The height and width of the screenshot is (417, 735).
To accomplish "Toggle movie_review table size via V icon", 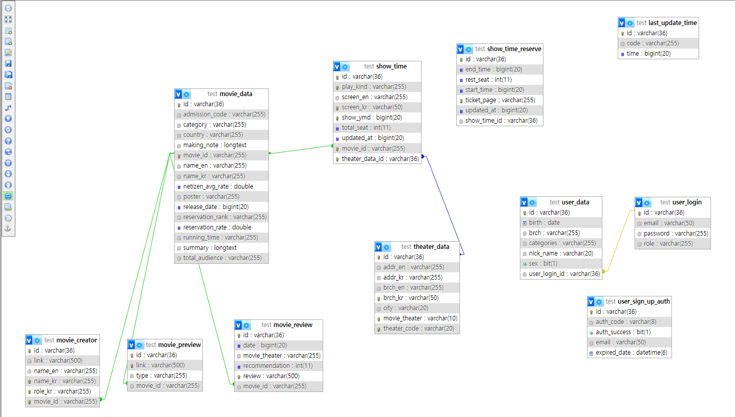I will [x=238, y=325].
